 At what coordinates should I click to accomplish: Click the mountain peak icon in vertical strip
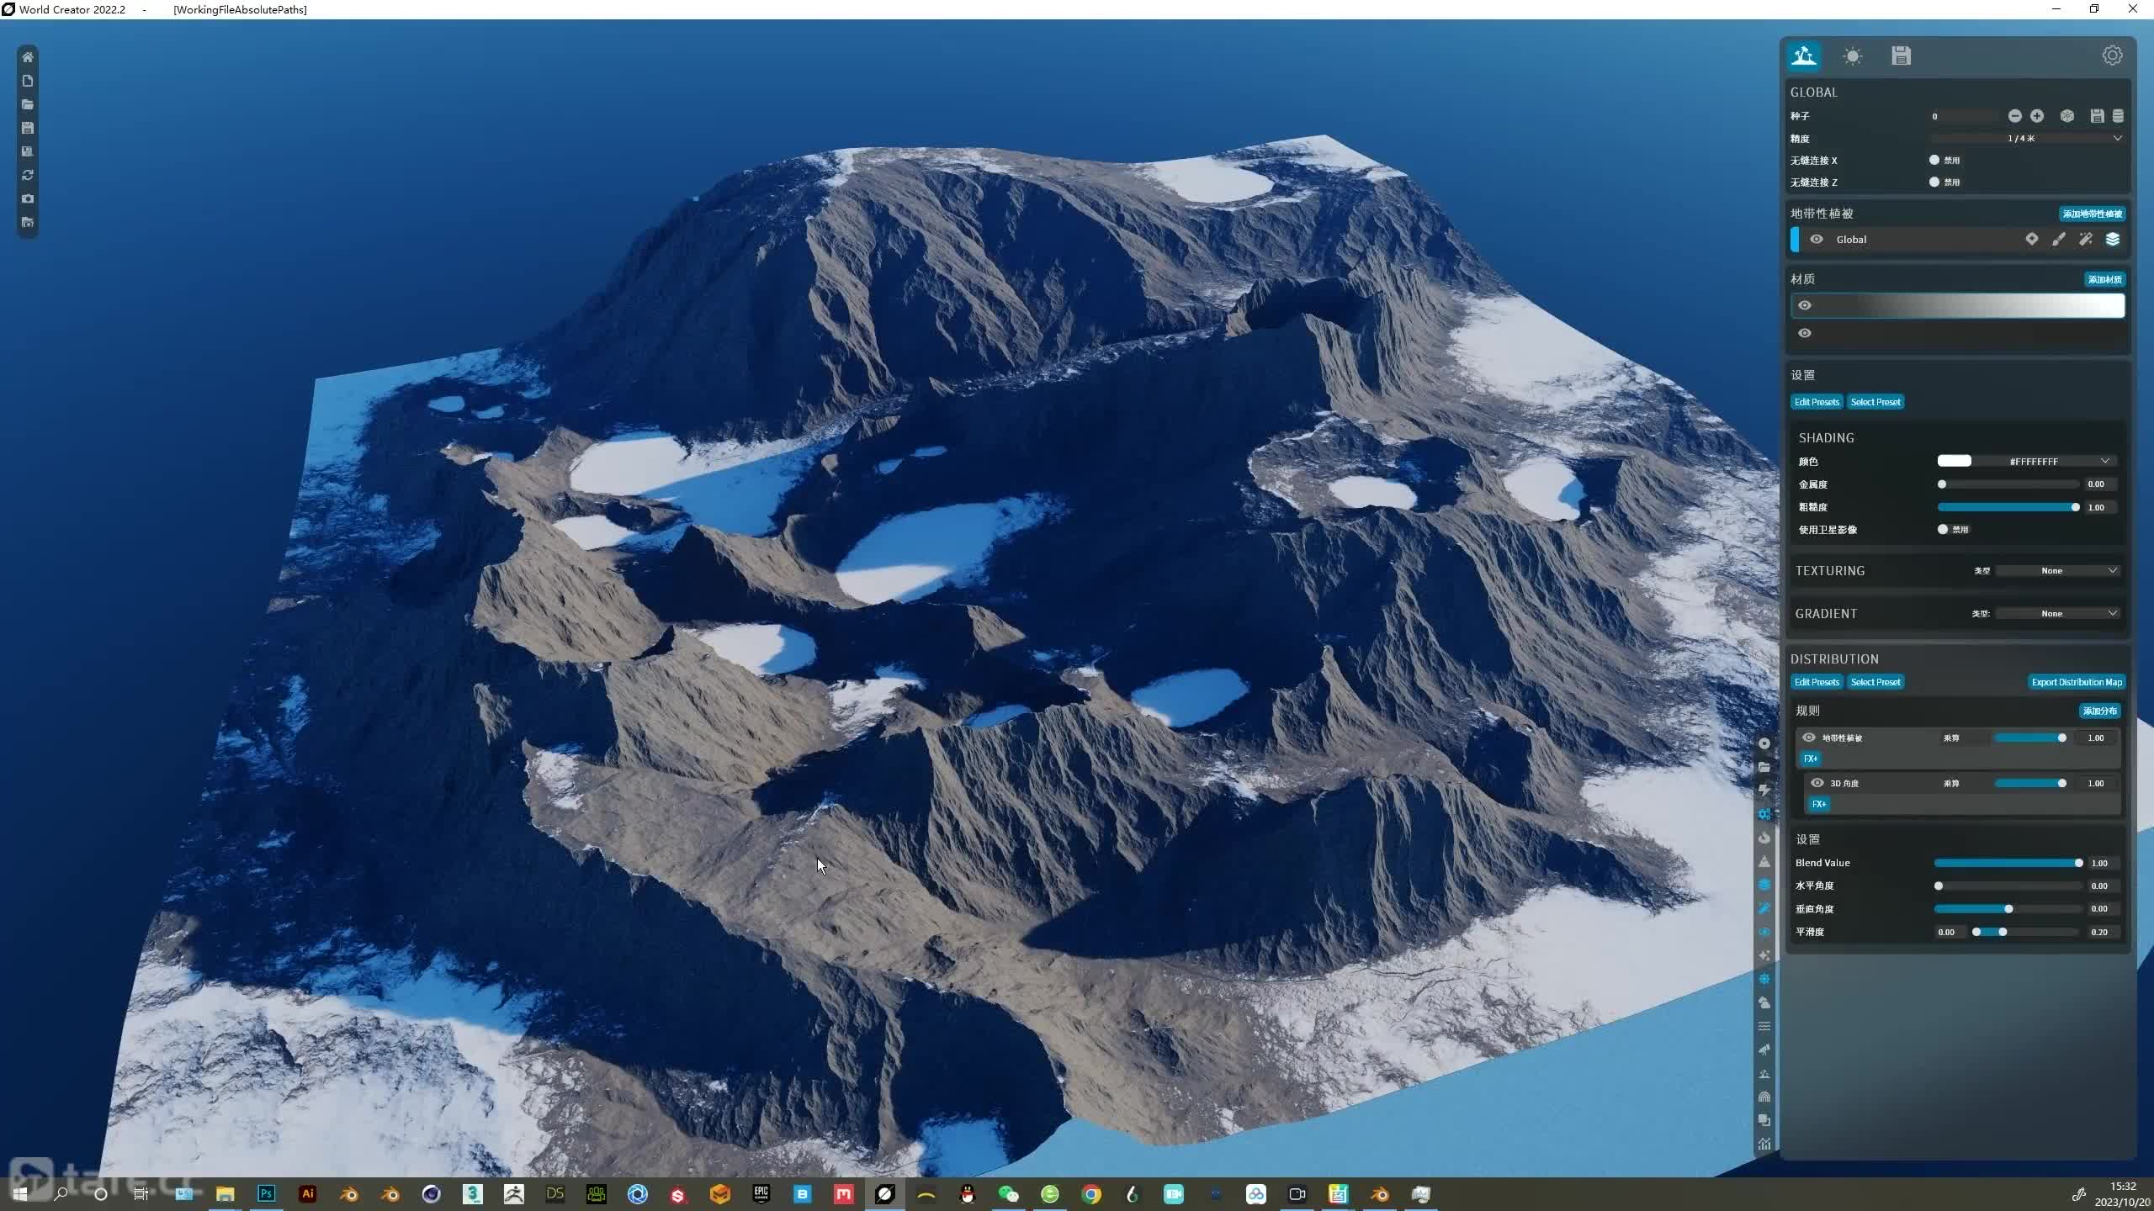click(x=1764, y=861)
